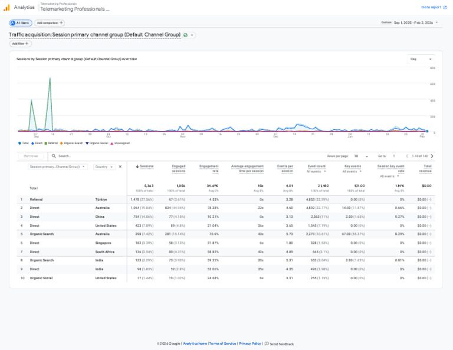
Task: Click the 1,478 sessions cell
Action: pos(142,199)
